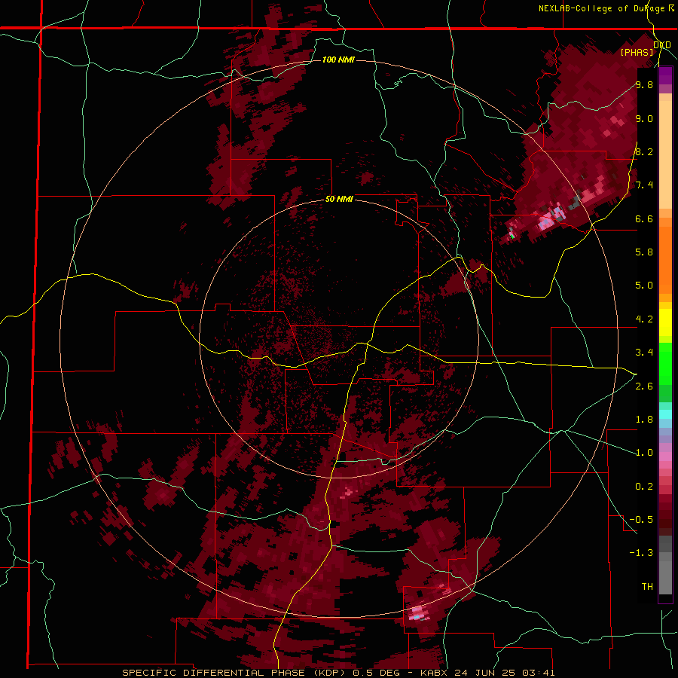
Task: Click the 3.4 value on the legend
Action: click(x=644, y=353)
